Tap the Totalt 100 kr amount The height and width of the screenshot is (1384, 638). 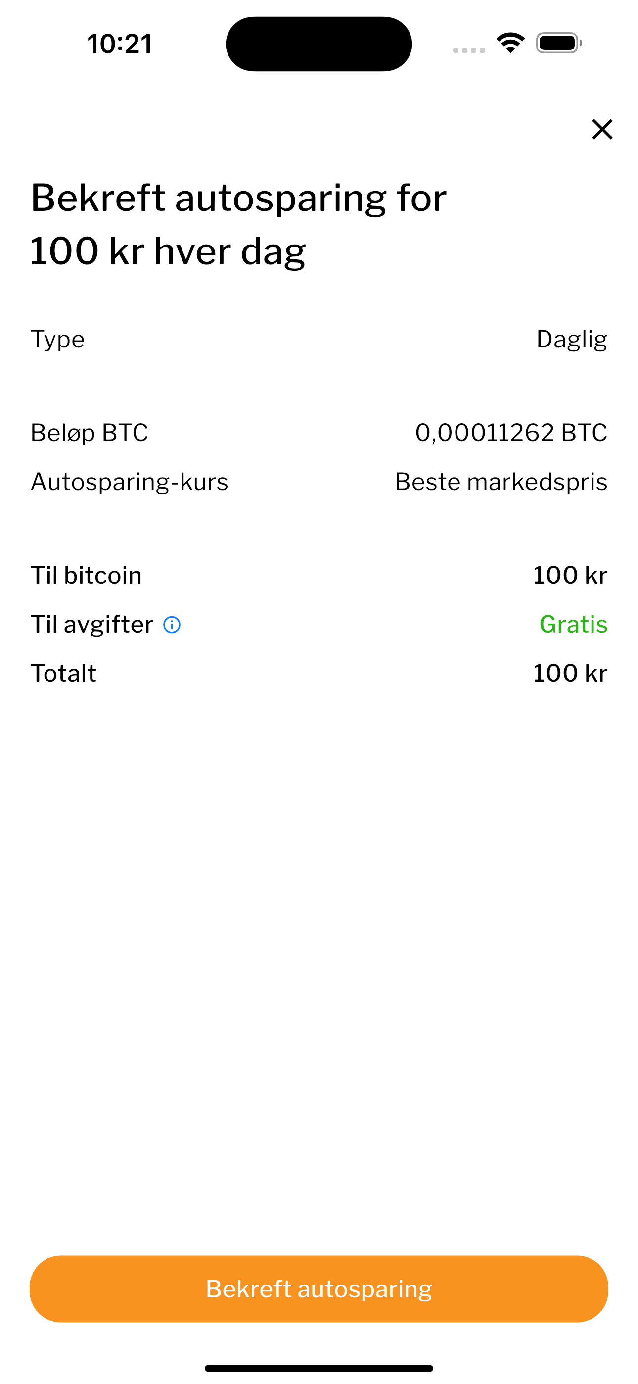coord(570,673)
